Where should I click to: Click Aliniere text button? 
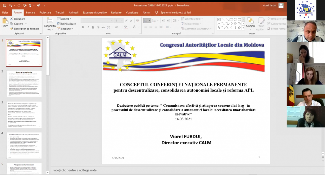(x=191, y=24)
